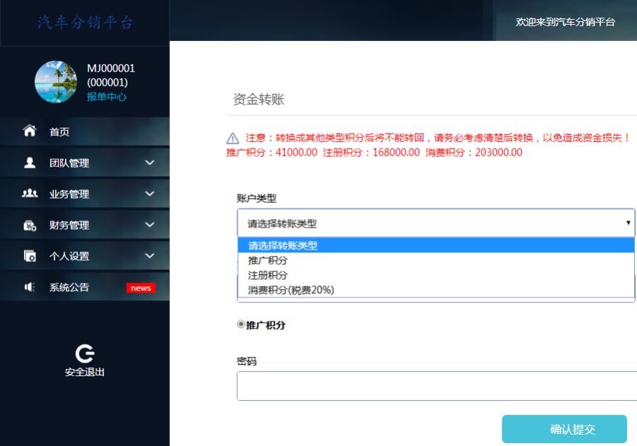Expand the 团队管理 menu chevron
The height and width of the screenshot is (446, 637).
click(149, 162)
